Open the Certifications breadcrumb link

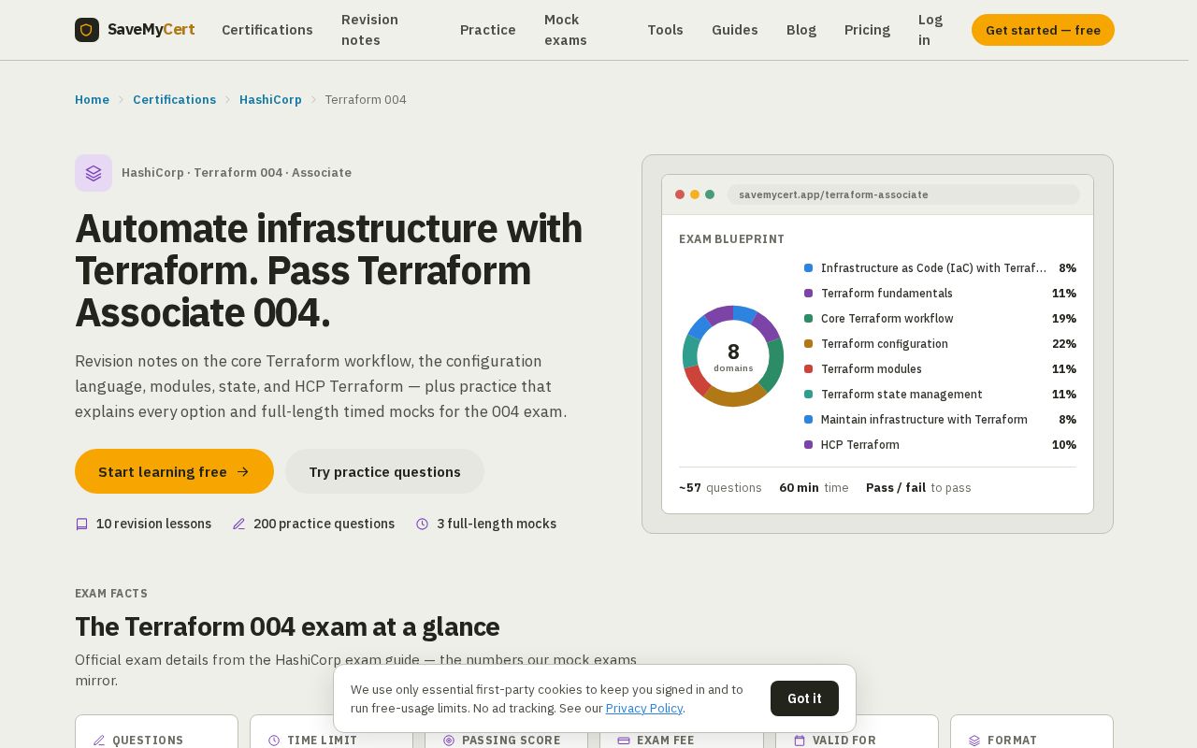point(174,100)
